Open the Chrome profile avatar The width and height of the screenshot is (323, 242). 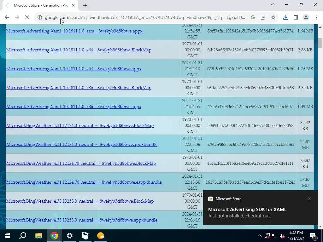click(306, 18)
